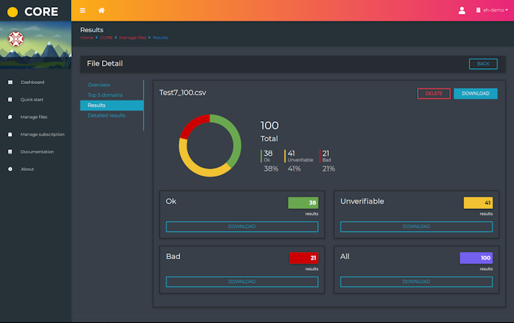Click the Manage files breadcrumb link
Screen dimensions: 514x323
[132, 38]
